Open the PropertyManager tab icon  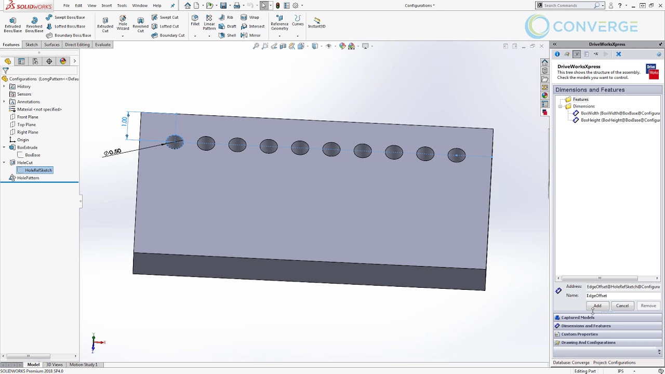point(21,61)
